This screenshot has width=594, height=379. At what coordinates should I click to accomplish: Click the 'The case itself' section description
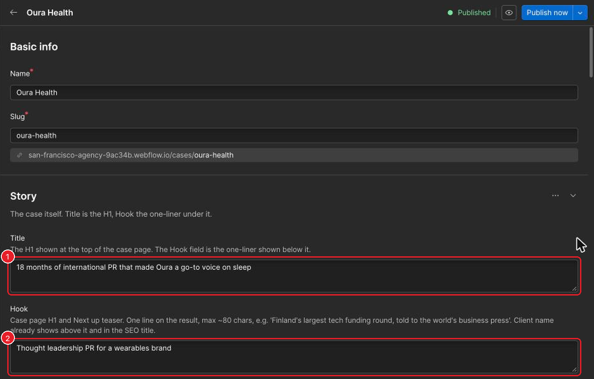(111, 214)
